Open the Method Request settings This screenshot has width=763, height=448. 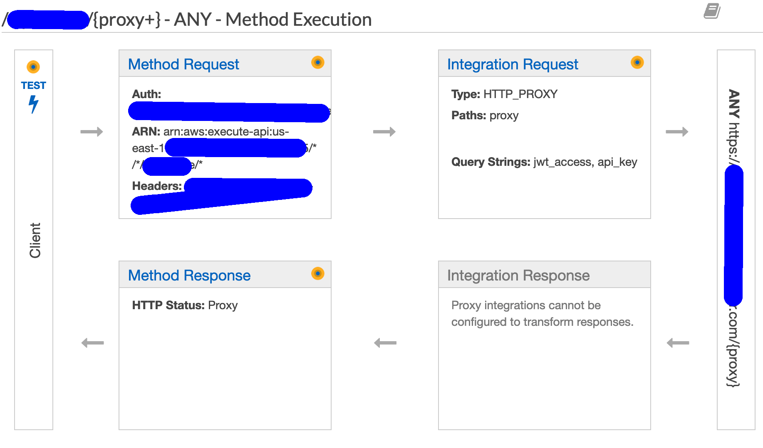pos(183,64)
